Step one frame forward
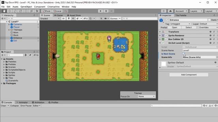Viewport: 218px width, 122px height. pyautogui.click(x=111, y=11)
